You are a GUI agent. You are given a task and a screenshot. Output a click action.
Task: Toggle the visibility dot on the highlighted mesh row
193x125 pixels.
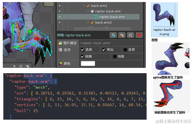[x=60, y=17]
